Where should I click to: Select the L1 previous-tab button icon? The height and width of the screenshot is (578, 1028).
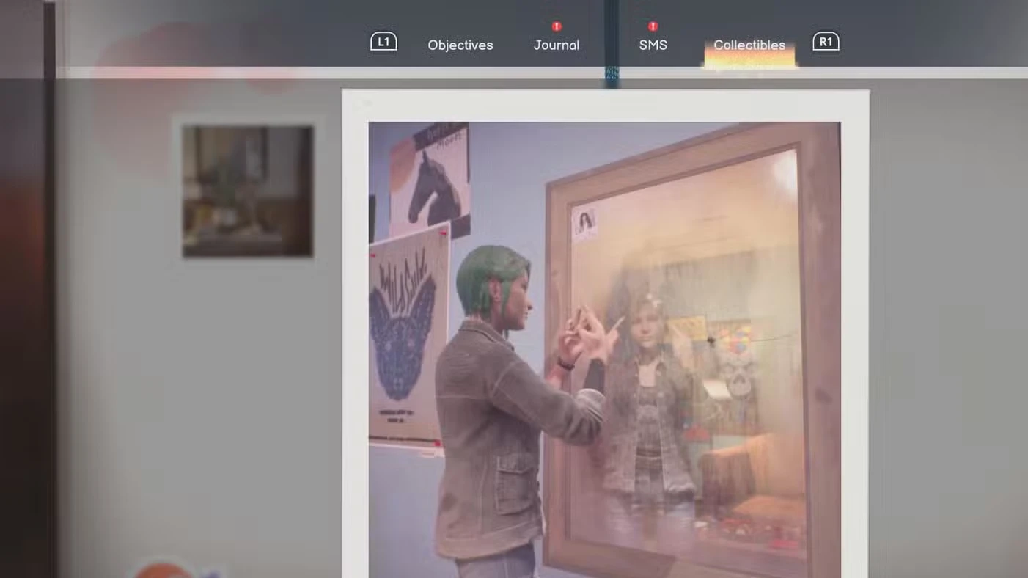(383, 42)
